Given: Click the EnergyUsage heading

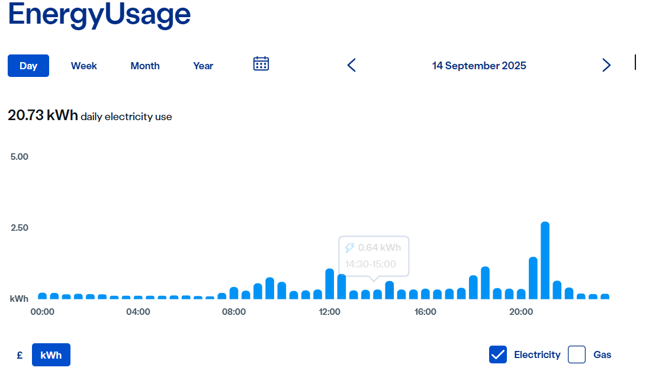Looking at the screenshot, I should coord(99,15).
